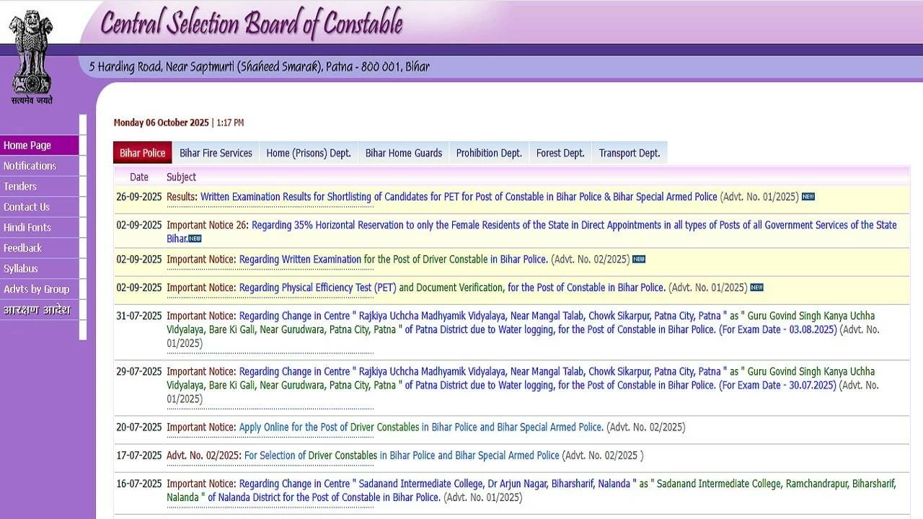Open the Prohibition Dept. tab
The height and width of the screenshot is (519, 923).
[x=488, y=153]
